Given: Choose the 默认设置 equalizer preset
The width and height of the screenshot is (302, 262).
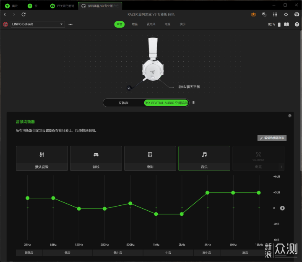Looking at the screenshot, I should [x=42, y=158].
